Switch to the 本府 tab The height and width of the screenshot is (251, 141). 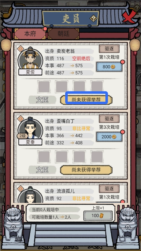click(30, 34)
